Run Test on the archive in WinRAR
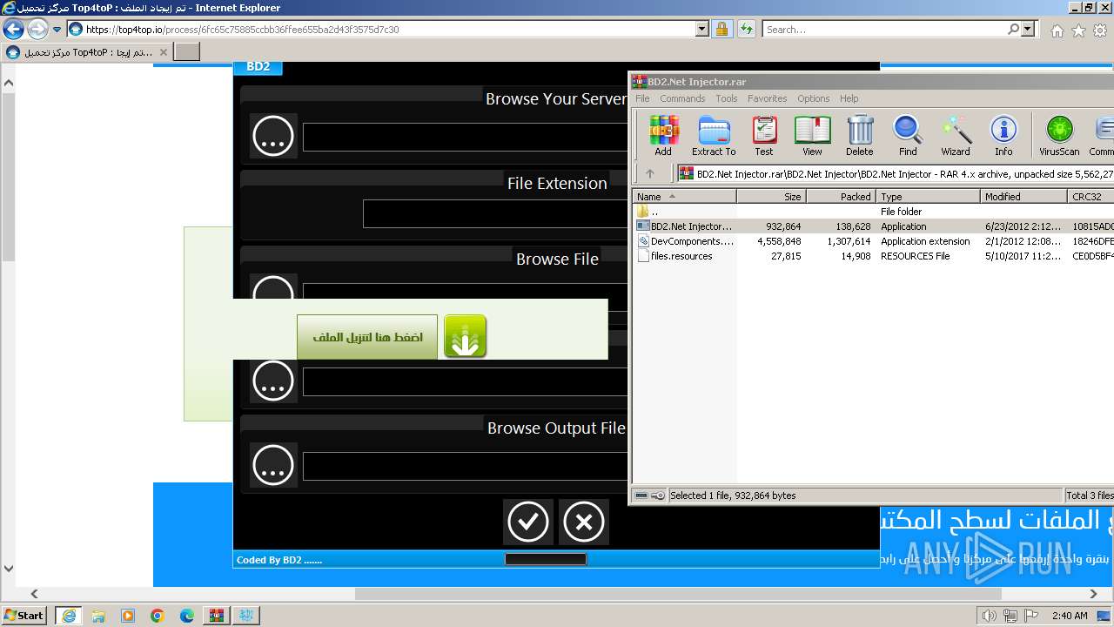This screenshot has width=1114, height=627. coord(763,136)
